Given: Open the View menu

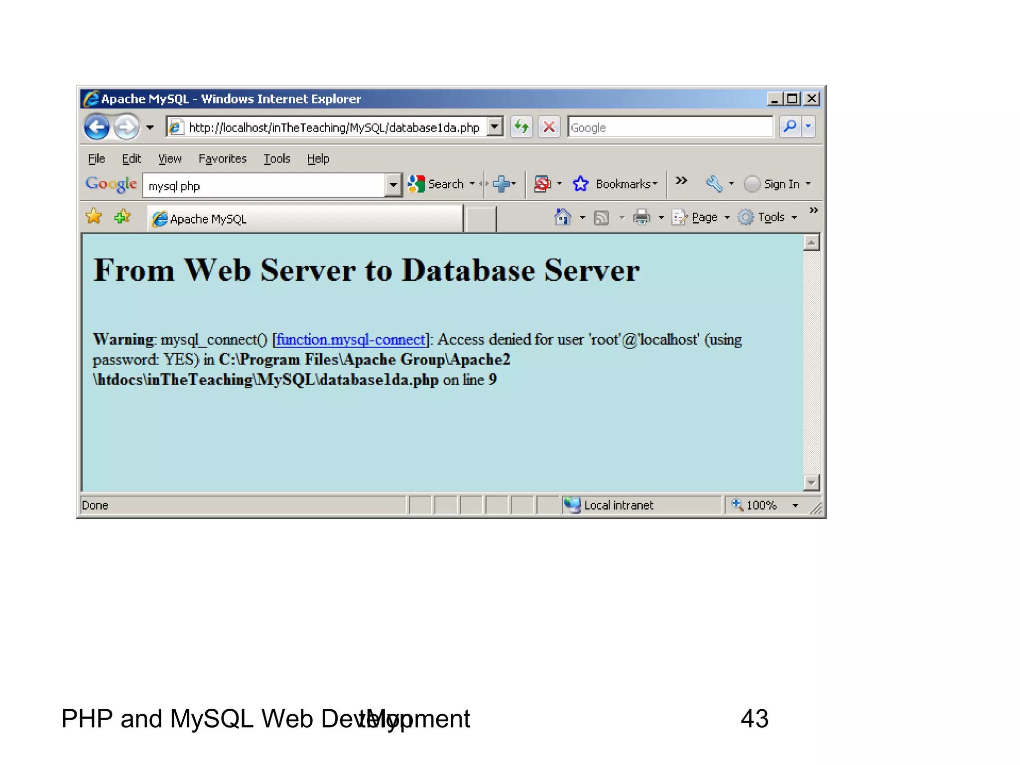Looking at the screenshot, I should click(x=170, y=158).
